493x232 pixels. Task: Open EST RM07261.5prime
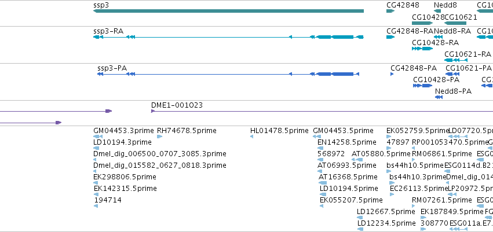point(442,200)
